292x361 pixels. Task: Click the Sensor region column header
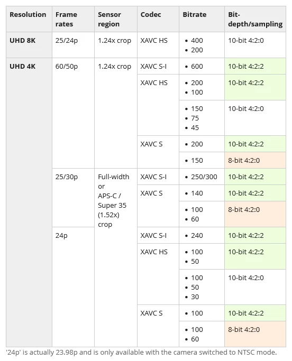[116, 19]
